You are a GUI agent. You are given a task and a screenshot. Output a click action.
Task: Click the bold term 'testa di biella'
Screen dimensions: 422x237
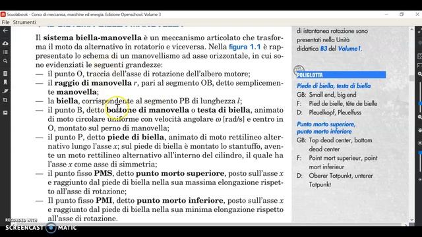pyautogui.click(x=224, y=110)
